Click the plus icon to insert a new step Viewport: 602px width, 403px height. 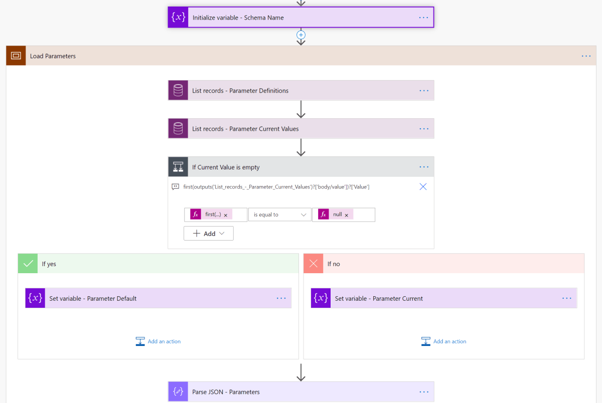[x=300, y=35]
